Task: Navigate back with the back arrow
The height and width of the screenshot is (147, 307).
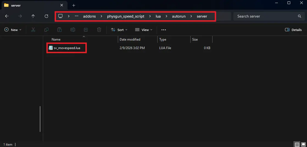Action: click(7, 16)
